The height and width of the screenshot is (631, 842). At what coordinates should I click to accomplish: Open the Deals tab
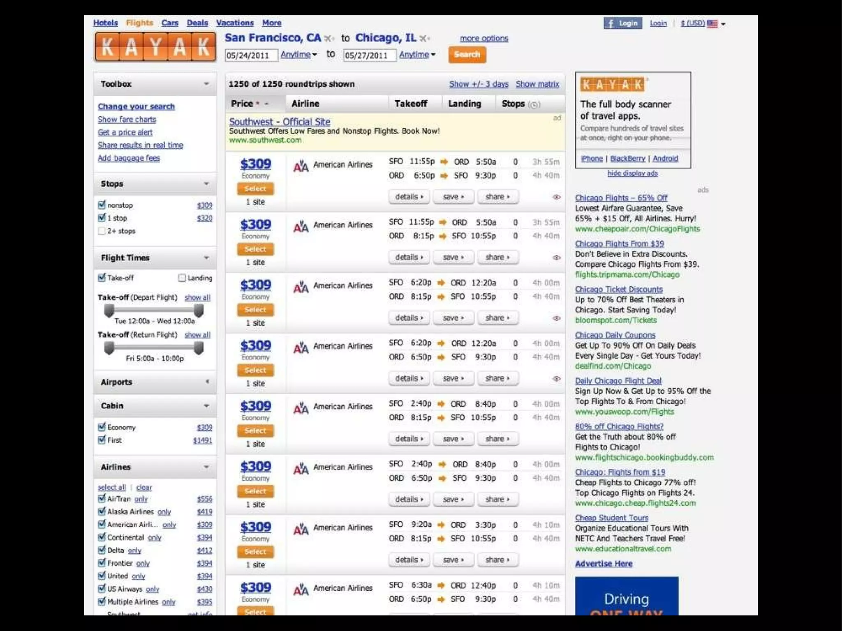click(x=197, y=23)
